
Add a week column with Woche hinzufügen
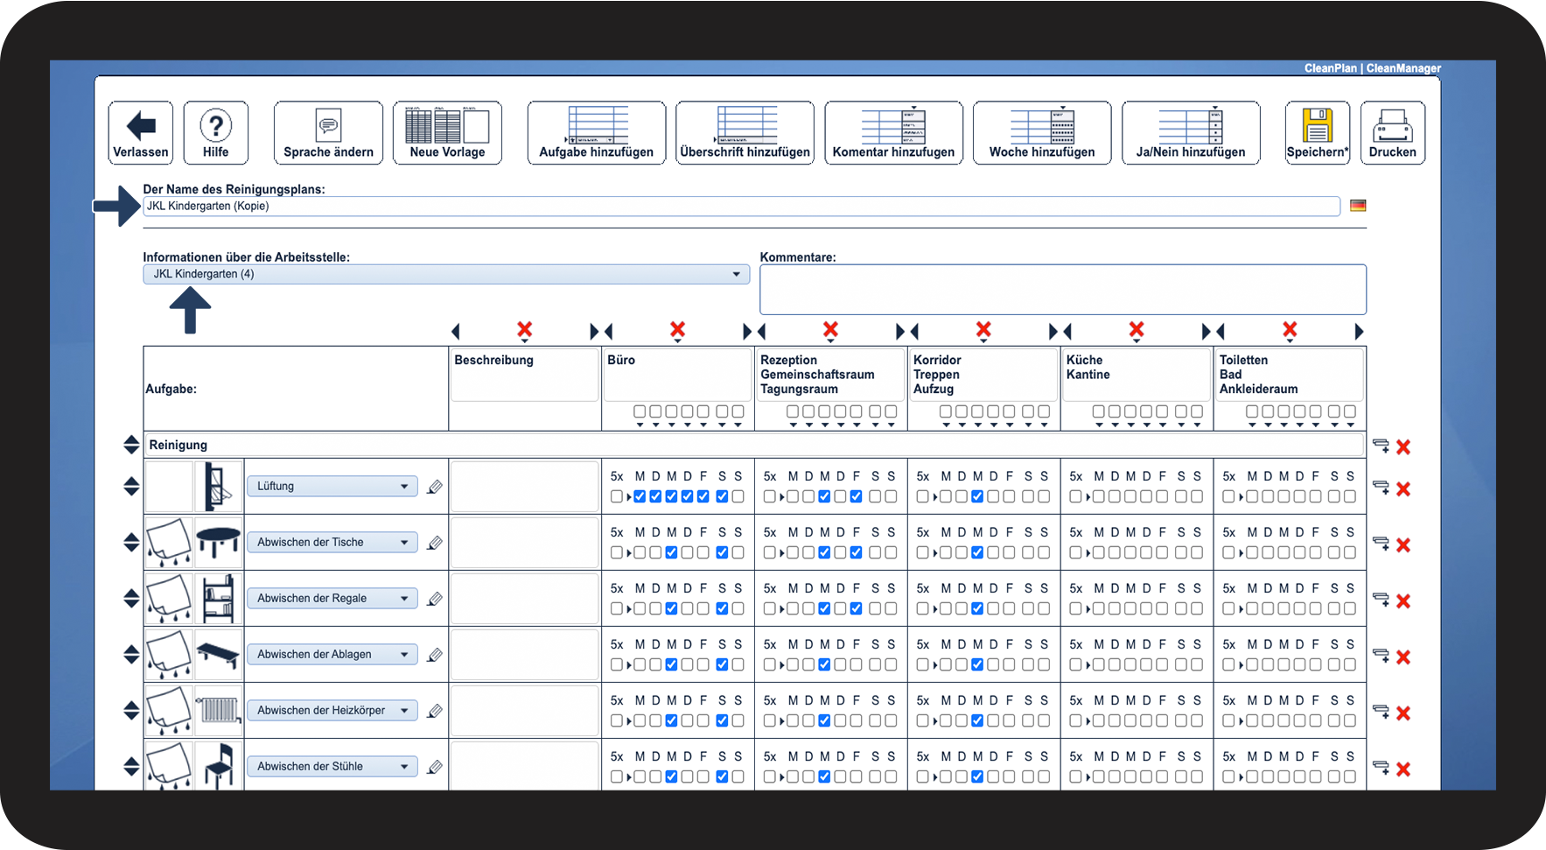[1042, 132]
